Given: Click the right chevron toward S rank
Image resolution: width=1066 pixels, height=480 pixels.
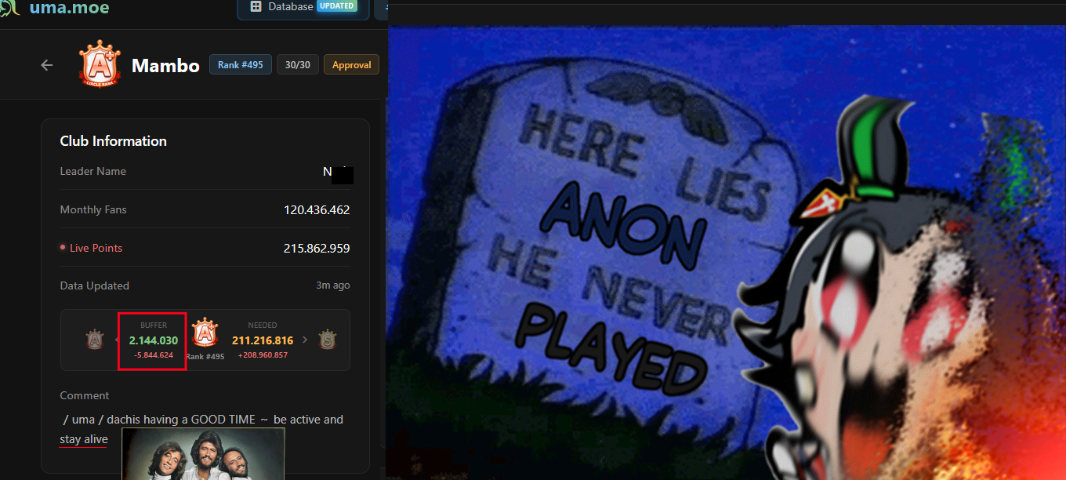Looking at the screenshot, I should pyautogui.click(x=305, y=340).
